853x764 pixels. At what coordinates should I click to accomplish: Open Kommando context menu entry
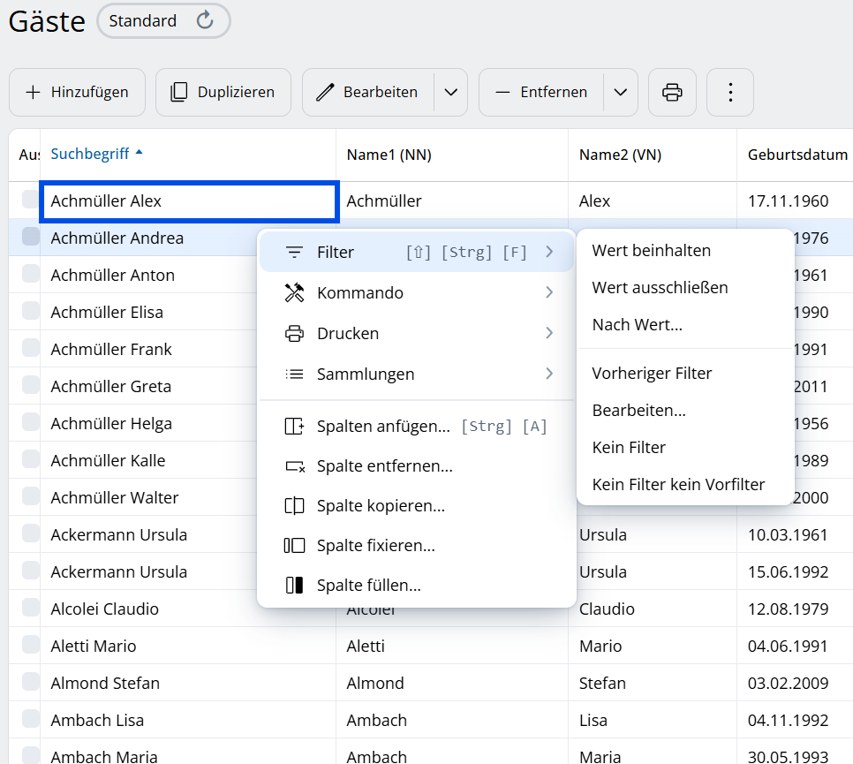(417, 292)
